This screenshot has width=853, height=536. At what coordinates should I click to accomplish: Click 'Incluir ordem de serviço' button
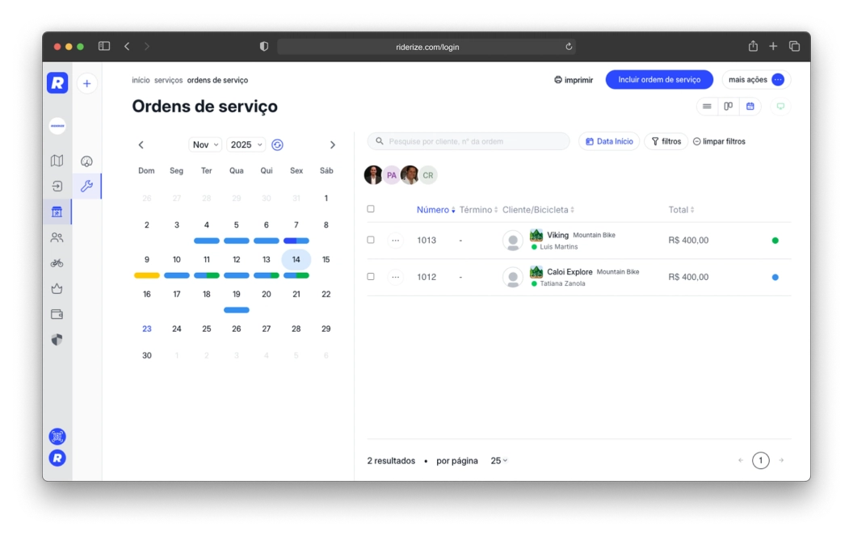click(659, 80)
